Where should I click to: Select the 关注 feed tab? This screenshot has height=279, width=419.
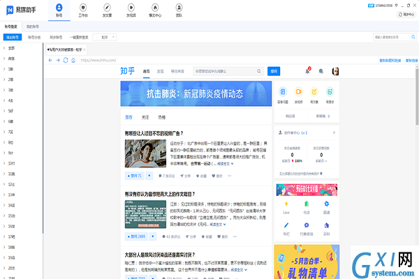tap(145, 117)
